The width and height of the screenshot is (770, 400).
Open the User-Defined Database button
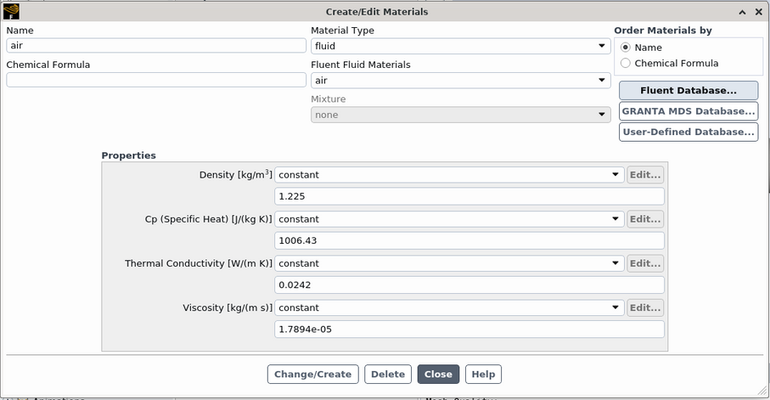688,132
